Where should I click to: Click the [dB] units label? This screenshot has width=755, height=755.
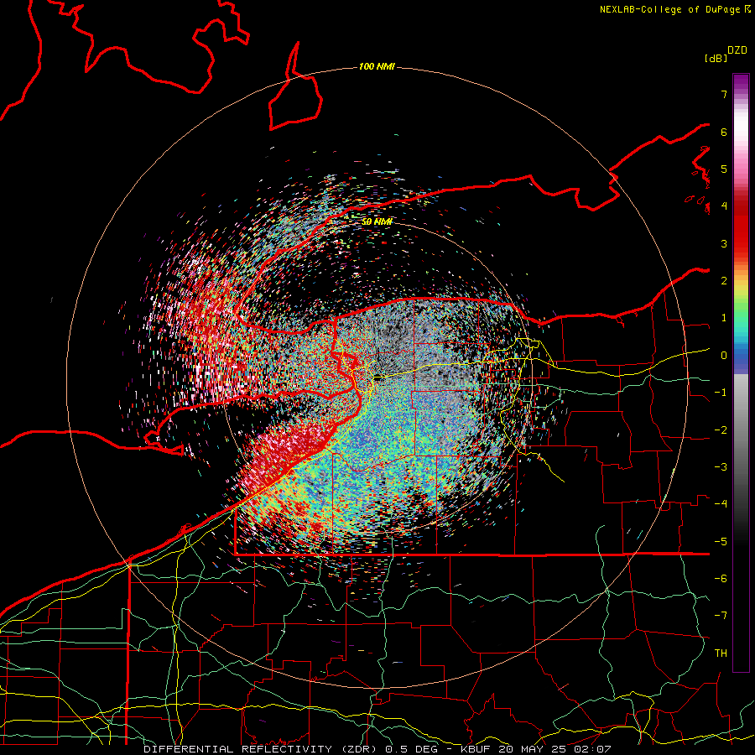pyautogui.click(x=716, y=58)
